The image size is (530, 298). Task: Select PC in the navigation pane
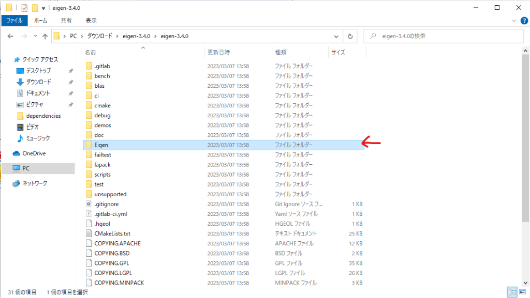coord(26,168)
